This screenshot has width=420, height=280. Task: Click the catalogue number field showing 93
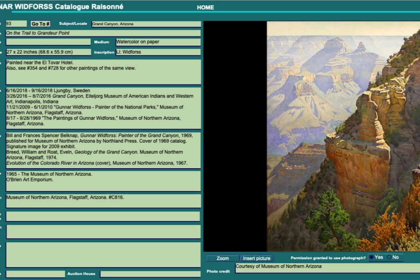(16, 24)
